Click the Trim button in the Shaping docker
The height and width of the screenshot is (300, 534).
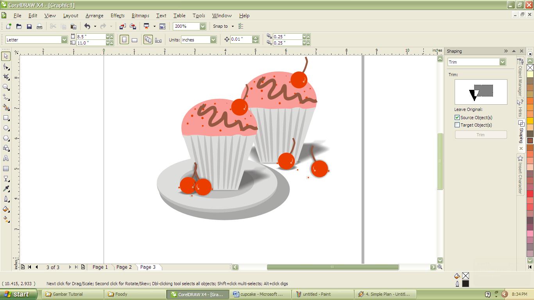(480, 134)
